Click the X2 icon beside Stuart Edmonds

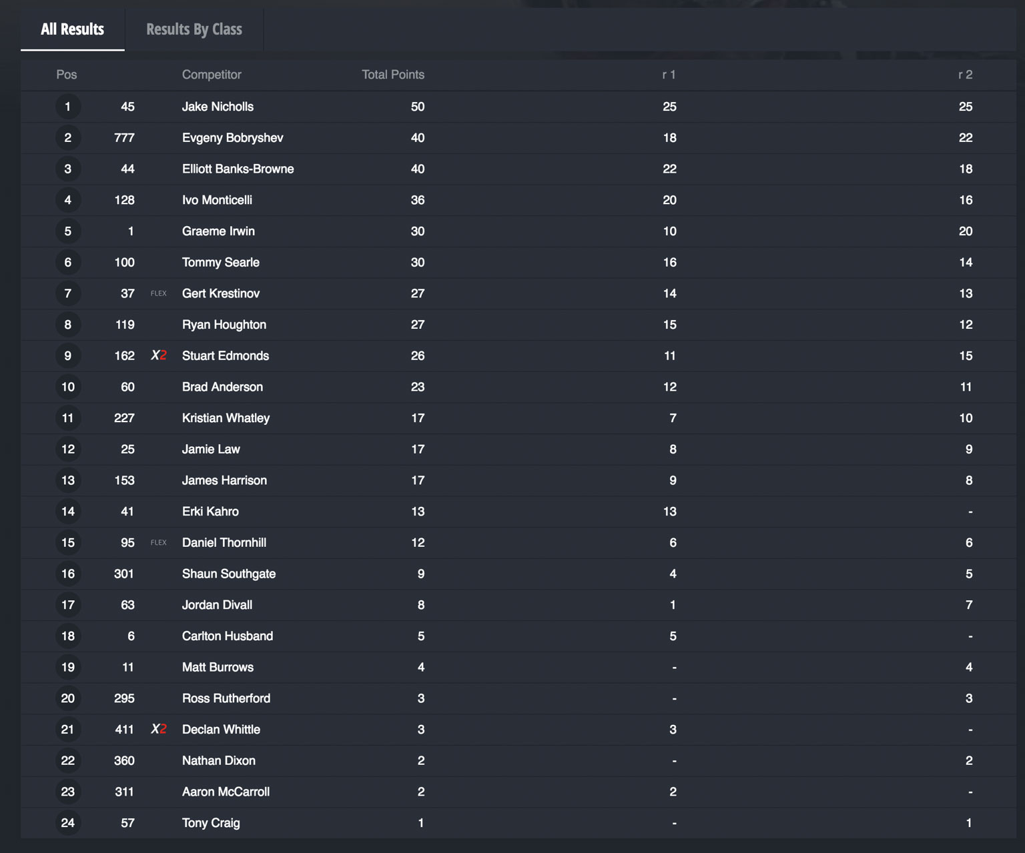click(159, 355)
